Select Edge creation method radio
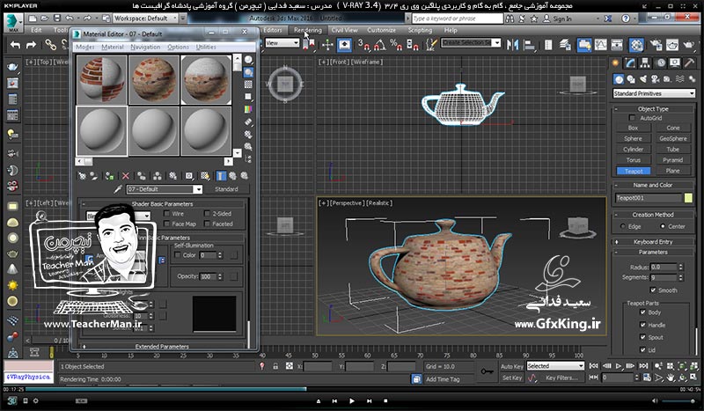The height and width of the screenshot is (411, 704). (x=623, y=226)
